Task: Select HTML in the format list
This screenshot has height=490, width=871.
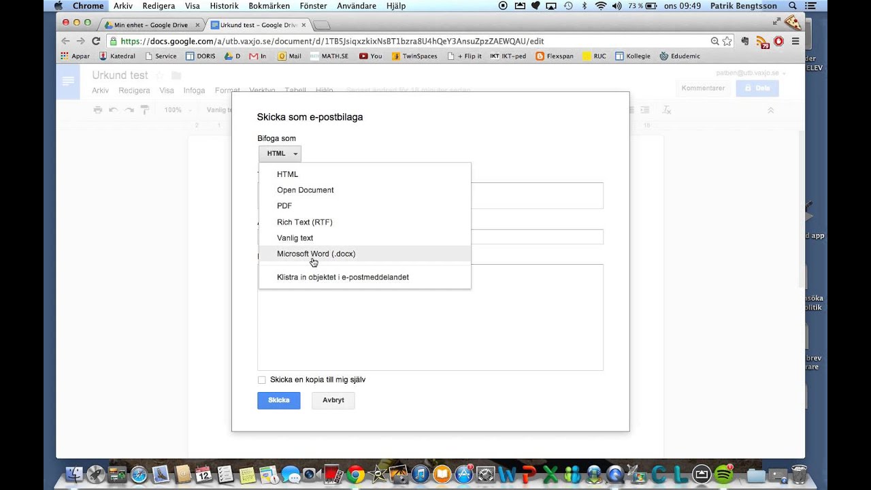Action: pyautogui.click(x=365, y=174)
